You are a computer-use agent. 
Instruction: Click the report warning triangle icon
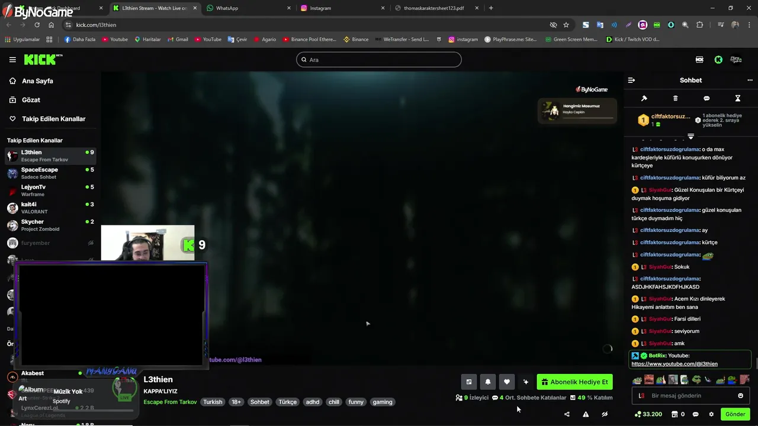pyautogui.click(x=586, y=414)
